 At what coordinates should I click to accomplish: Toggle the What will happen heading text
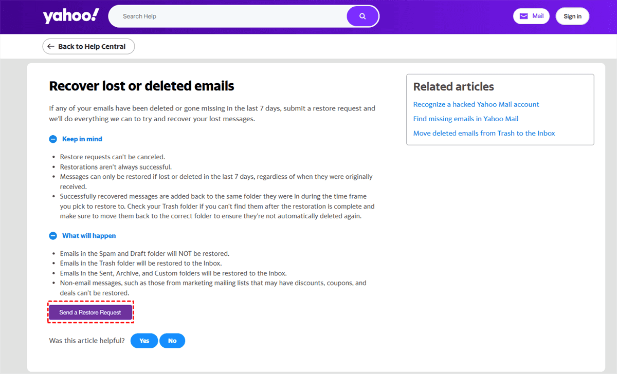(89, 236)
